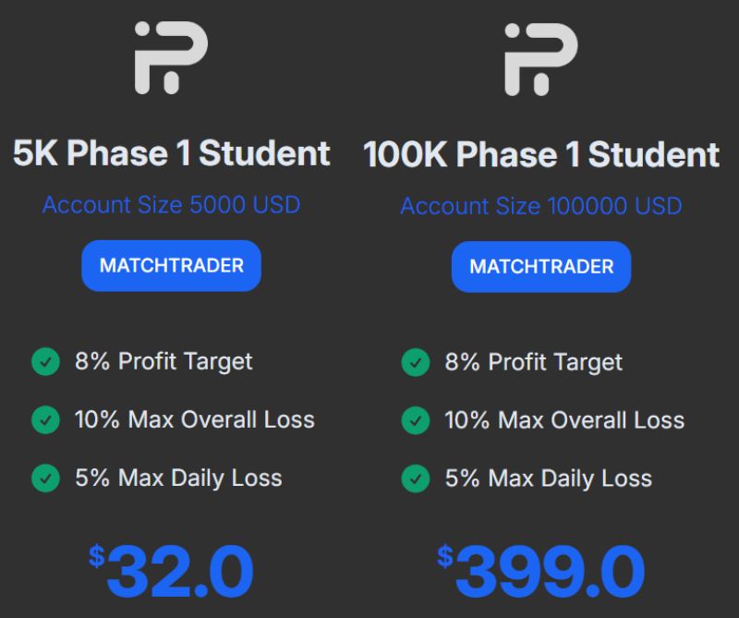Viewport: 739px width, 618px height.
Task: Select the Account Size 100000 USD text
Action: [541, 205]
